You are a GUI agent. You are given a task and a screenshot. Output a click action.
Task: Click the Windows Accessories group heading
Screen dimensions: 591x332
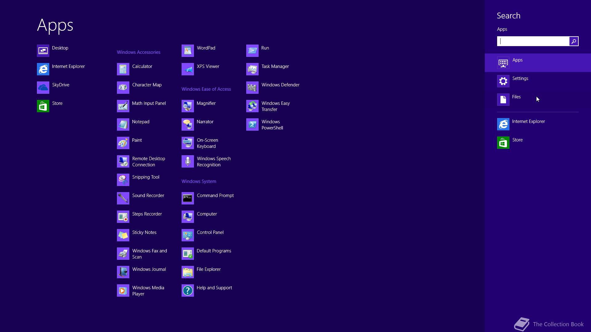[x=139, y=52]
